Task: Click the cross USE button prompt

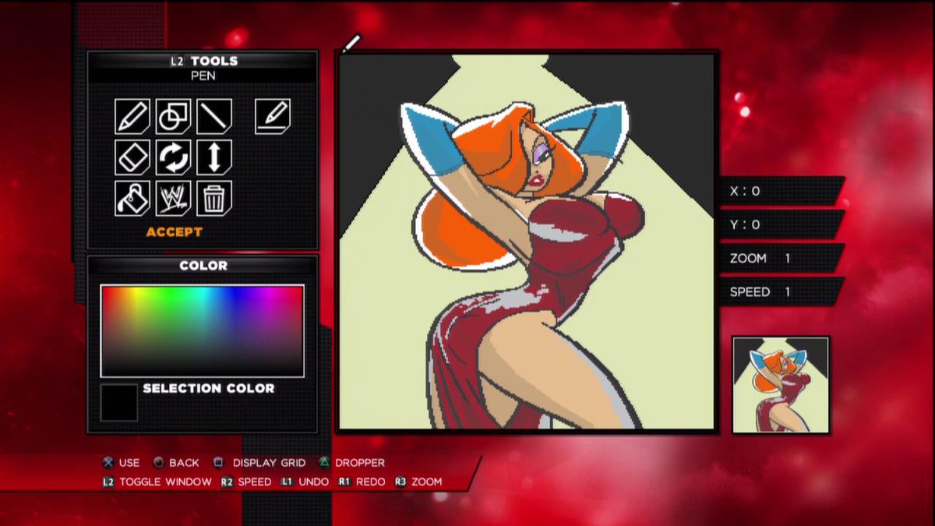Action: click(x=121, y=463)
